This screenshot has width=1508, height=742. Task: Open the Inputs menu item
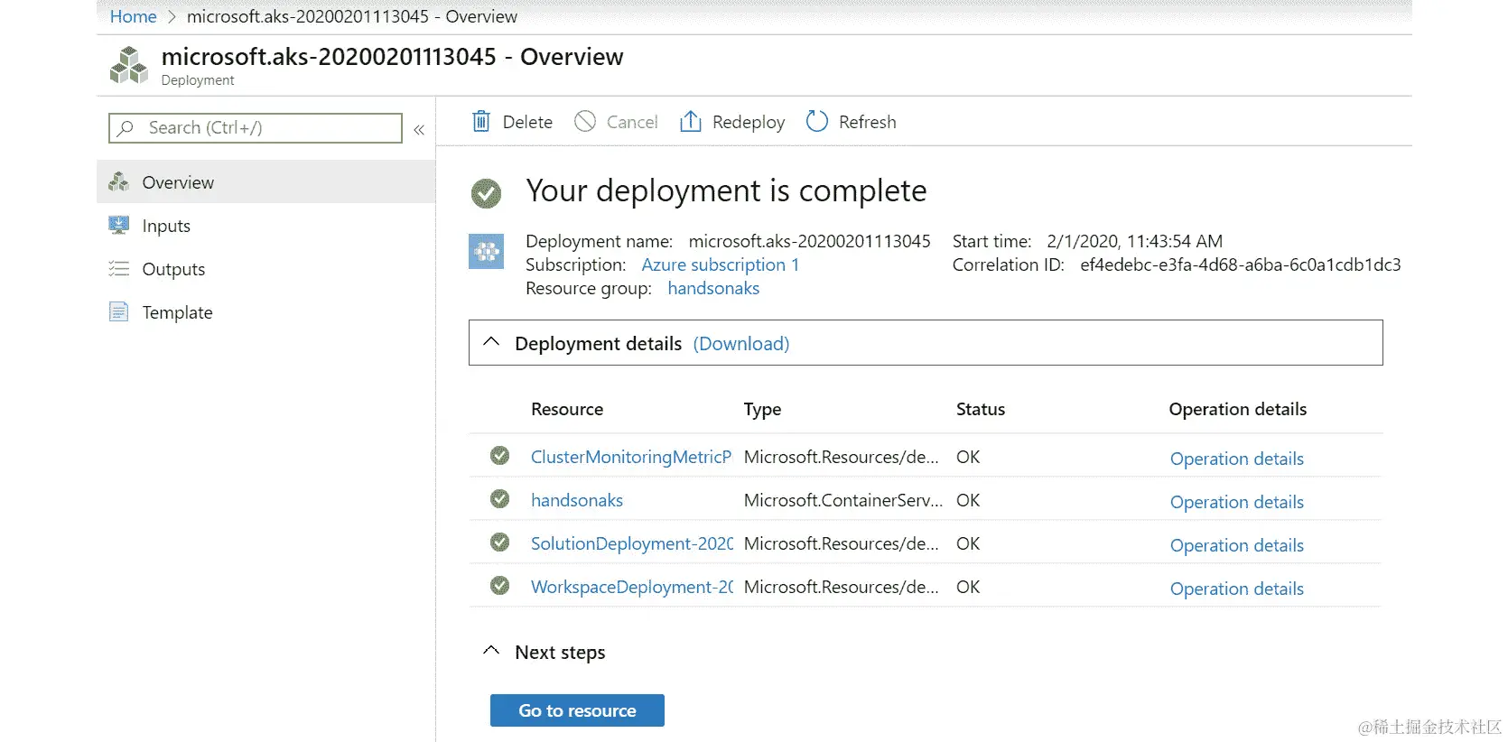point(266,225)
